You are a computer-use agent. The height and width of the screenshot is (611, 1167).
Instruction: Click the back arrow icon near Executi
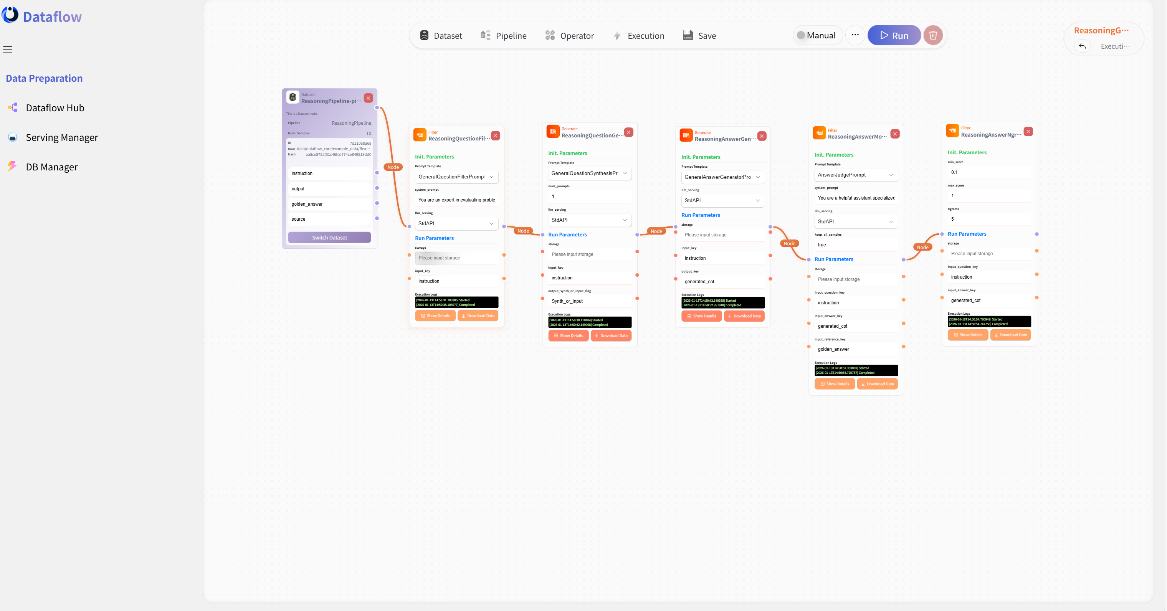click(1082, 46)
